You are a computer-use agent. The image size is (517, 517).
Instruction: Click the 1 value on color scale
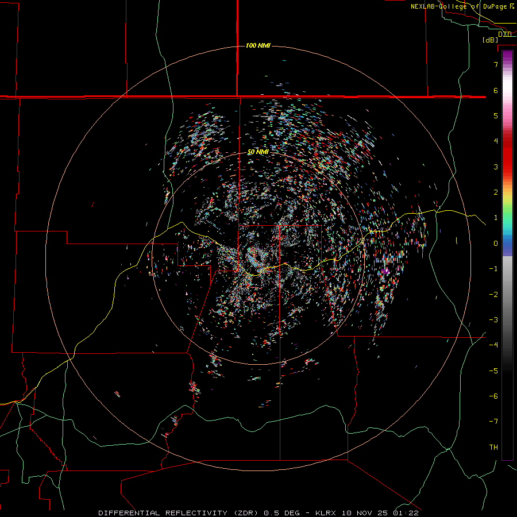pyautogui.click(x=496, y=218)
